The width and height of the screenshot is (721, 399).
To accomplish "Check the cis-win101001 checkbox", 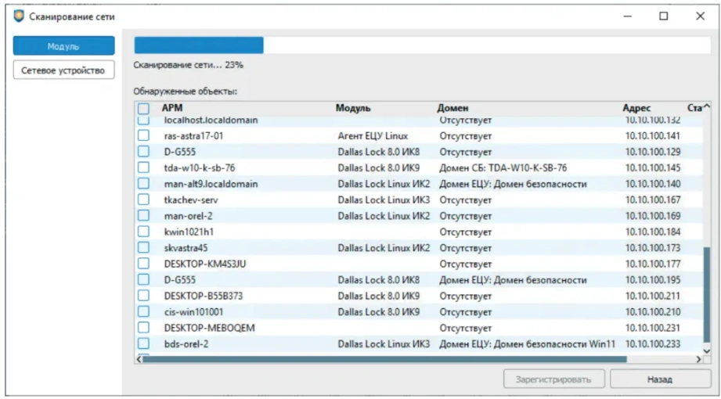I will coord(143,311).
